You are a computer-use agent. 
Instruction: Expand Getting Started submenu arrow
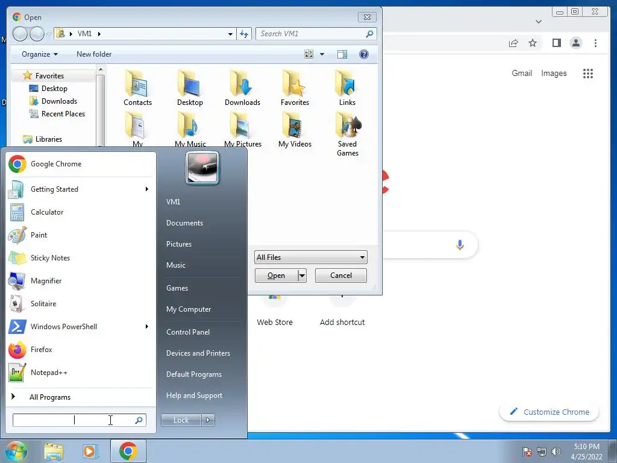[x=147, y=189]
